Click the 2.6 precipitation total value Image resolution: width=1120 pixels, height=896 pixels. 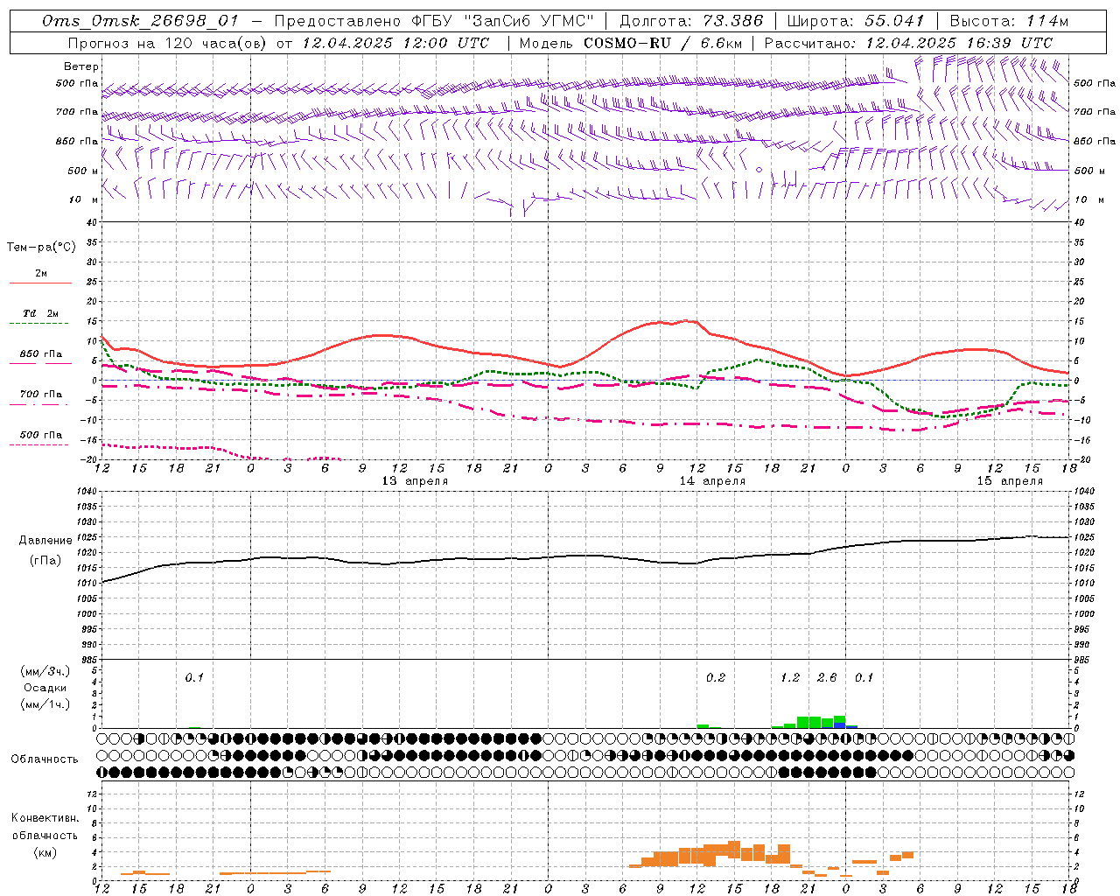827,678
